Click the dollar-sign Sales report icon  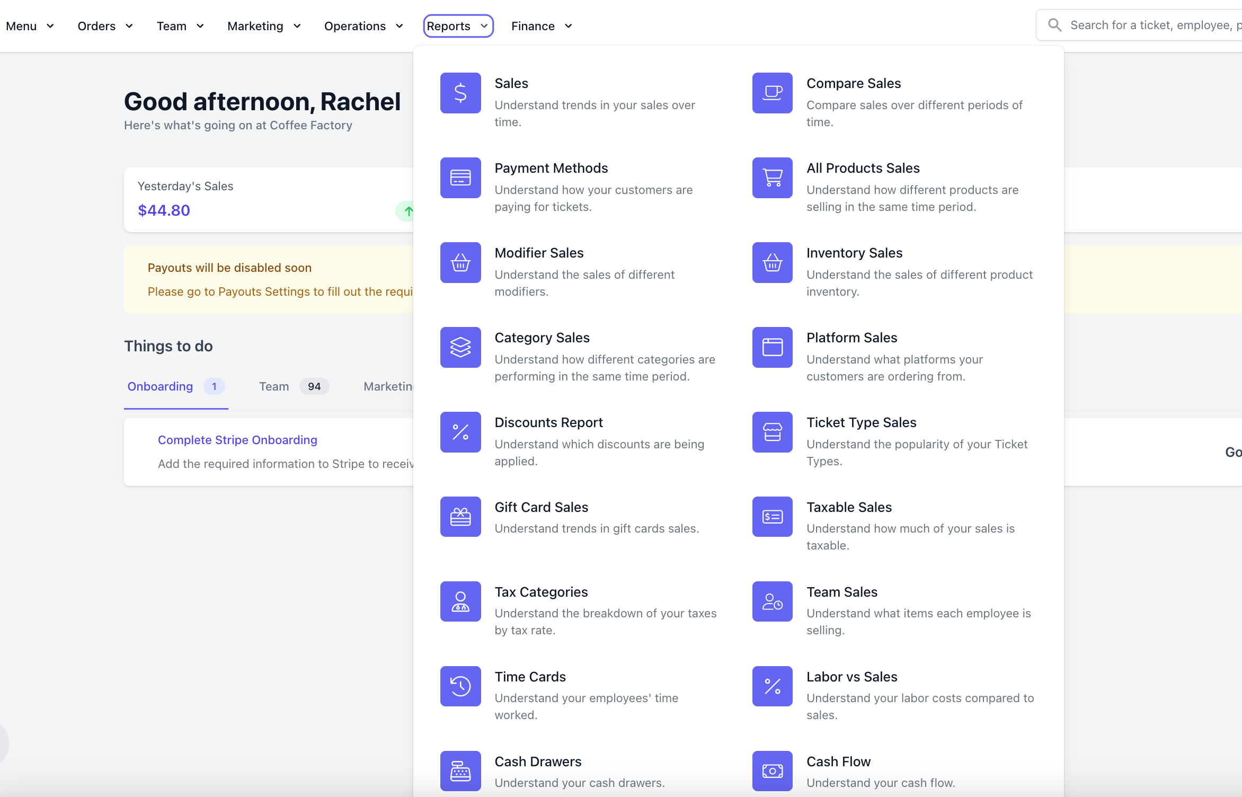460,93
